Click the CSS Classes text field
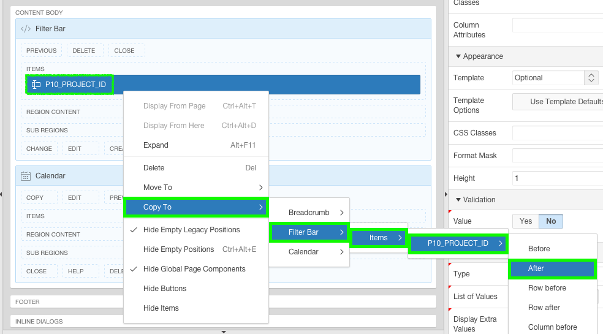 pos(558,133)
